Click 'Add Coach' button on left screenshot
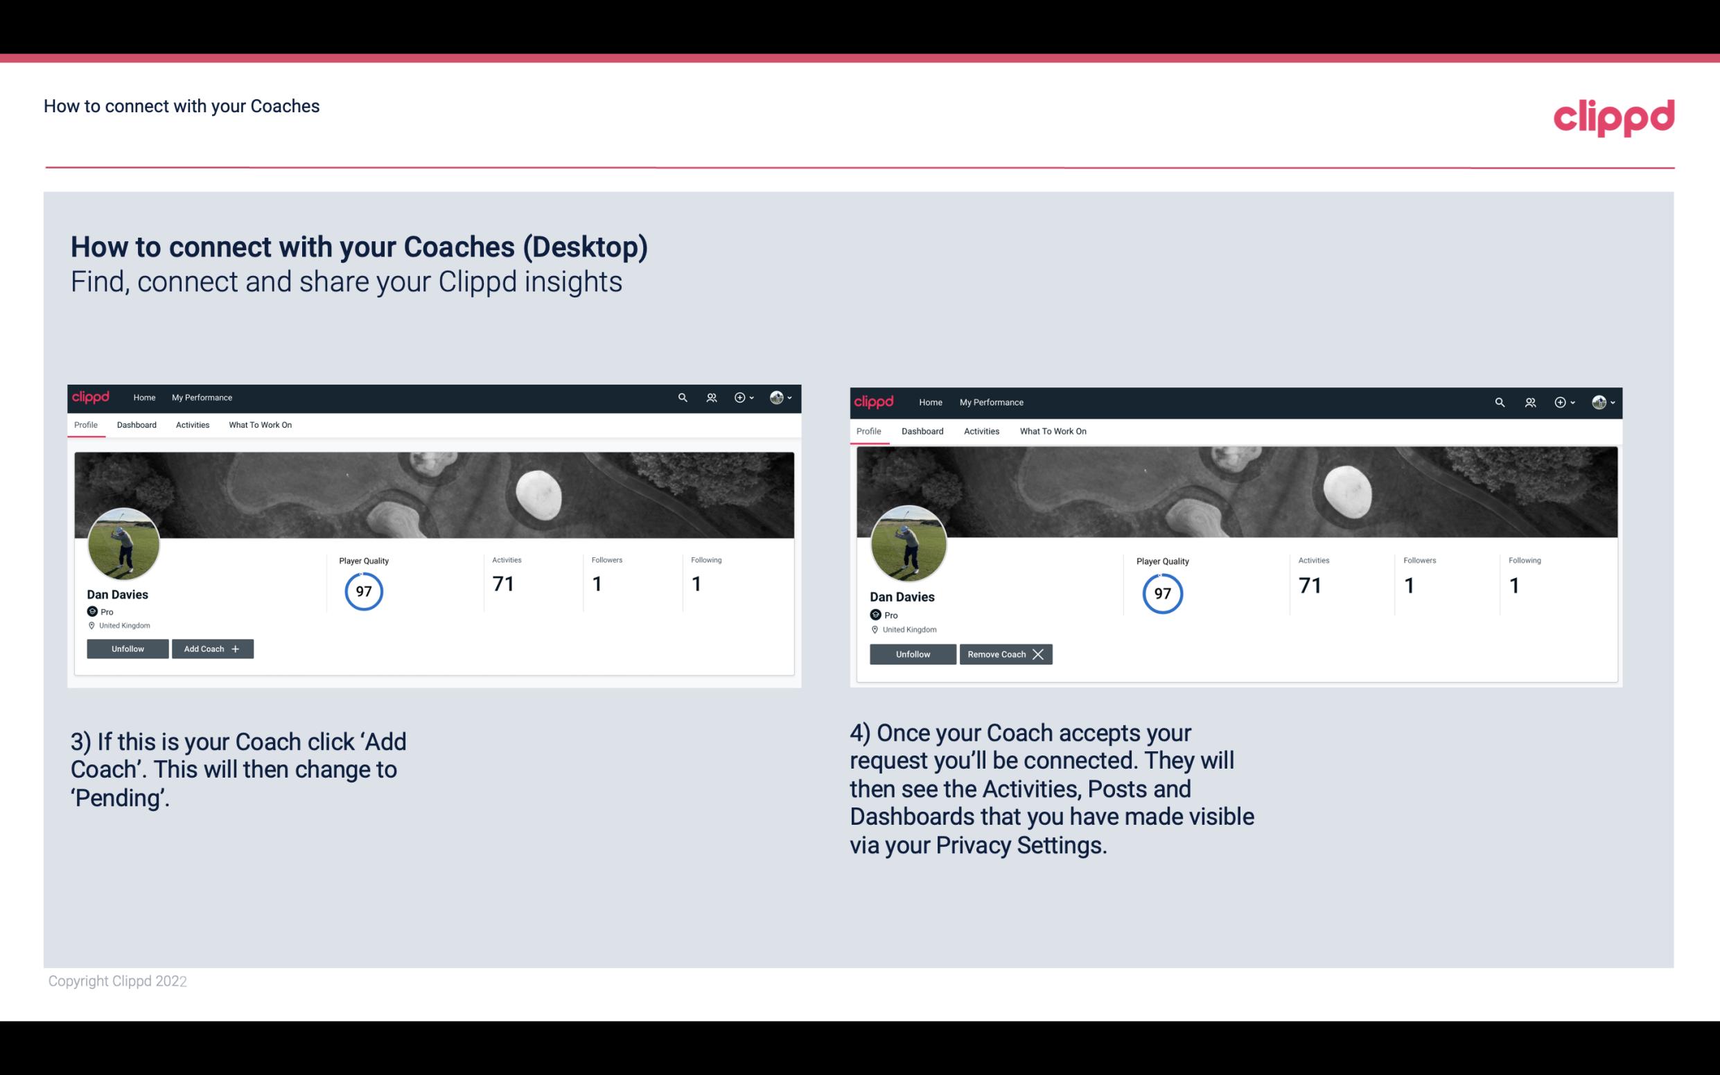 [211, 648]
